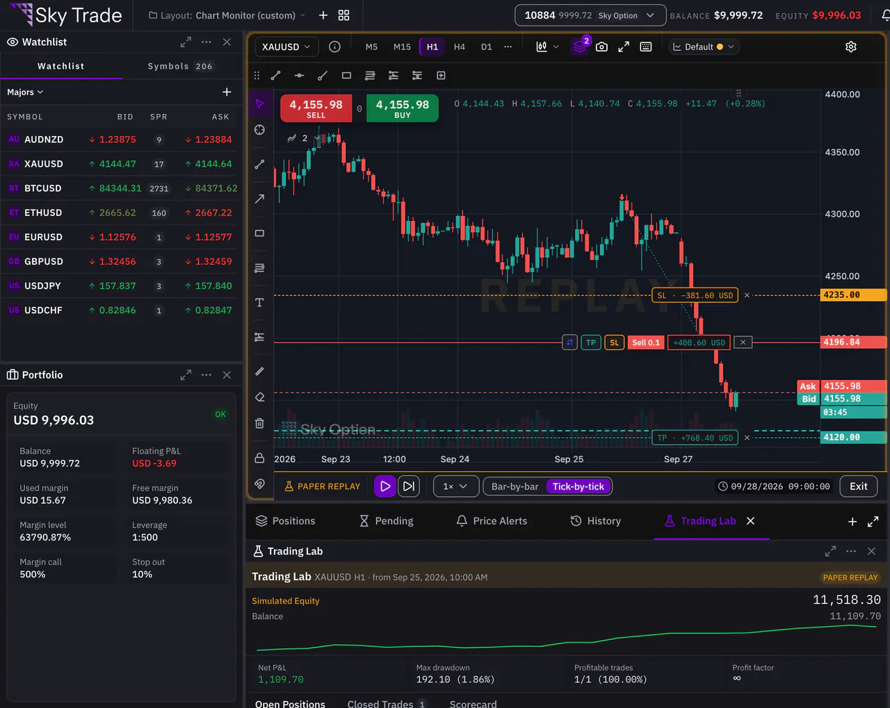The width and height of the screenshot is (890, 708).
Task: Pick the arrow drawing tool
Action: pos(260,199)
